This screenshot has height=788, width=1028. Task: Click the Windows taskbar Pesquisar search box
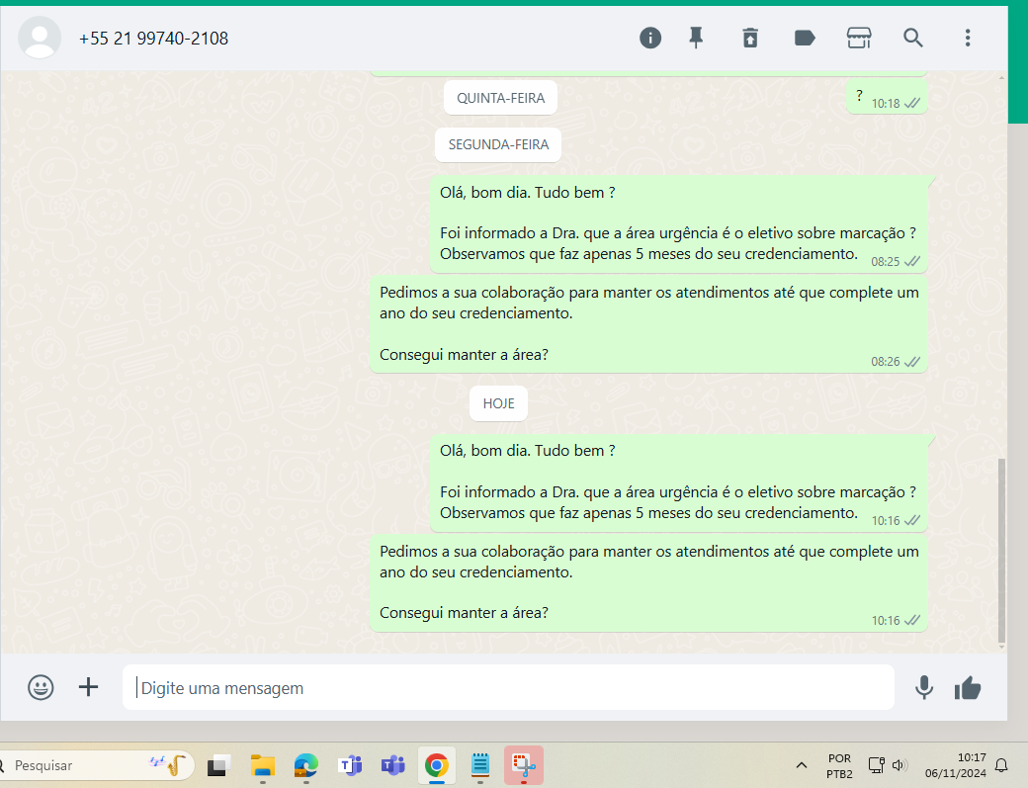click(97, 765)
